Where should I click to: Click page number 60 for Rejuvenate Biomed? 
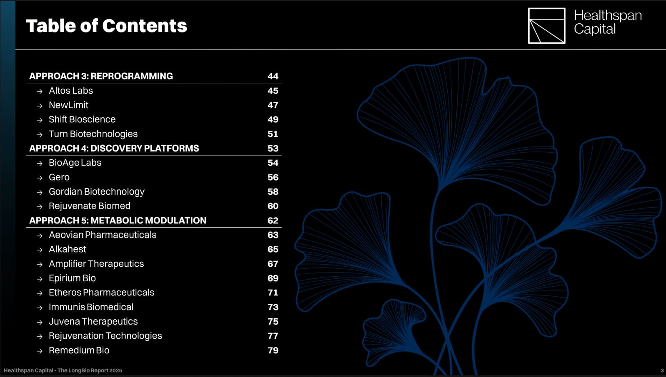tap(273, 206)
